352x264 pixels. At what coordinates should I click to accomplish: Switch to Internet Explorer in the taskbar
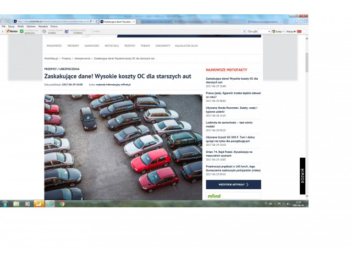point(50,204)
